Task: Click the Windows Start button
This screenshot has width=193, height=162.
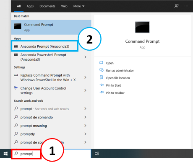Action: click(5, 154)
